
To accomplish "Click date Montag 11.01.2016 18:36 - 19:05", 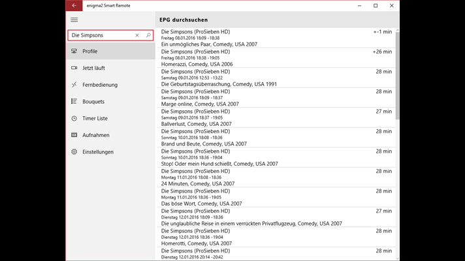I will pos(191,197).
